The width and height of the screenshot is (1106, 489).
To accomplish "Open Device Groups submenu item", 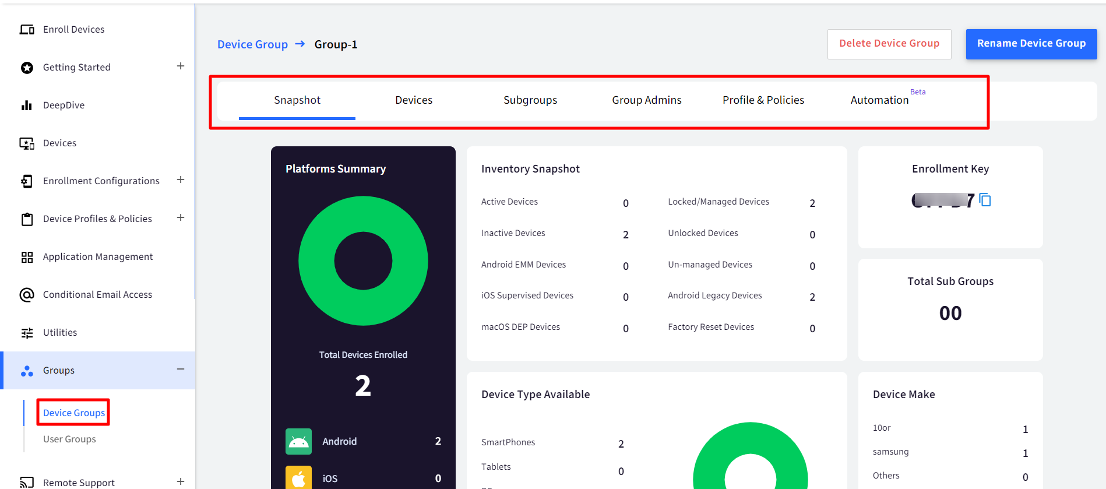I will click(x=74, y=413).
